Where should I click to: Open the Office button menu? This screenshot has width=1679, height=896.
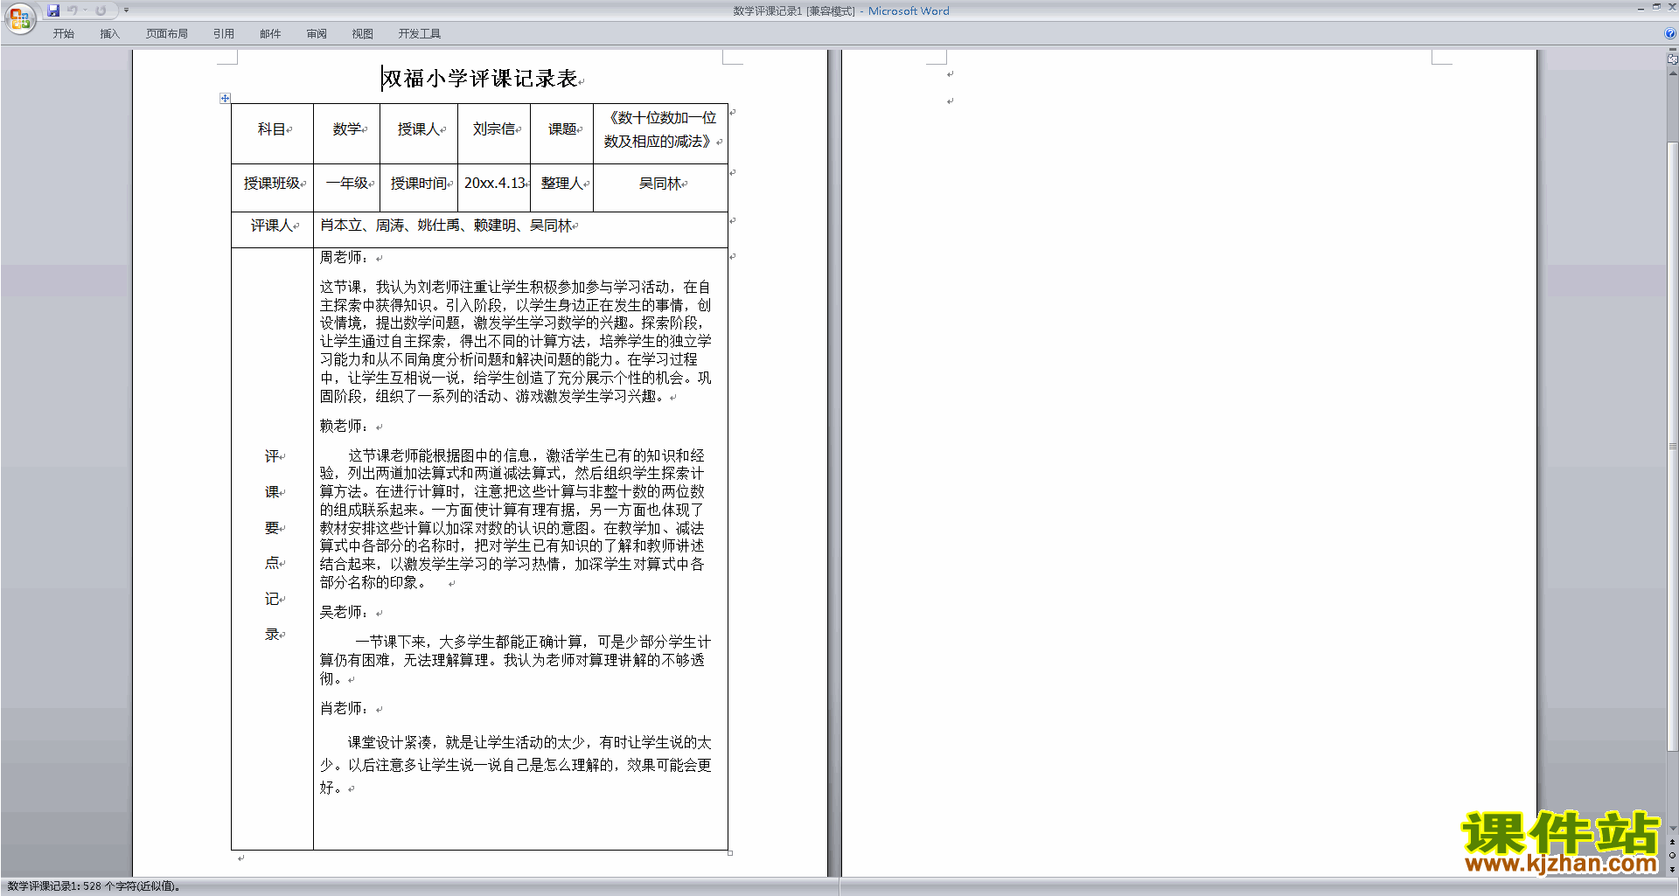pyautogui.click(x=19, y=18)
